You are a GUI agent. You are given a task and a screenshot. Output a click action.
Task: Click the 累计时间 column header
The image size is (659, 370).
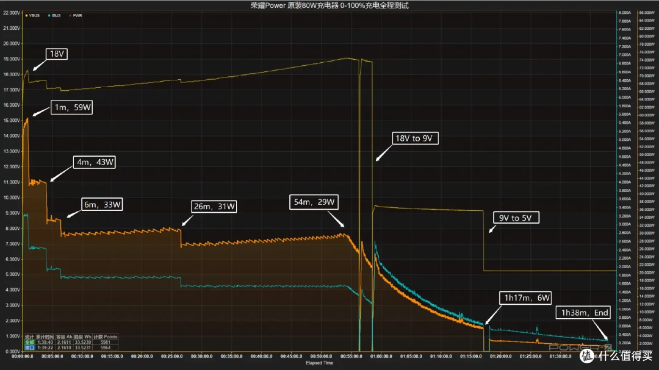(45, 337)
